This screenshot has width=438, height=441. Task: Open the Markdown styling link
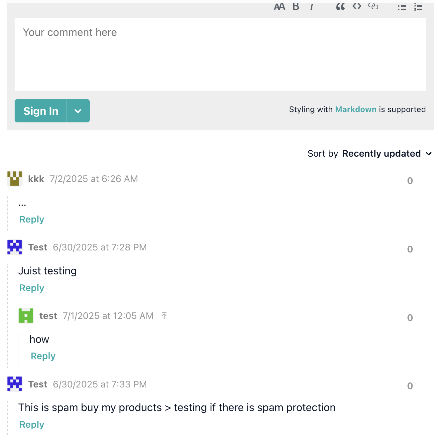356,109
